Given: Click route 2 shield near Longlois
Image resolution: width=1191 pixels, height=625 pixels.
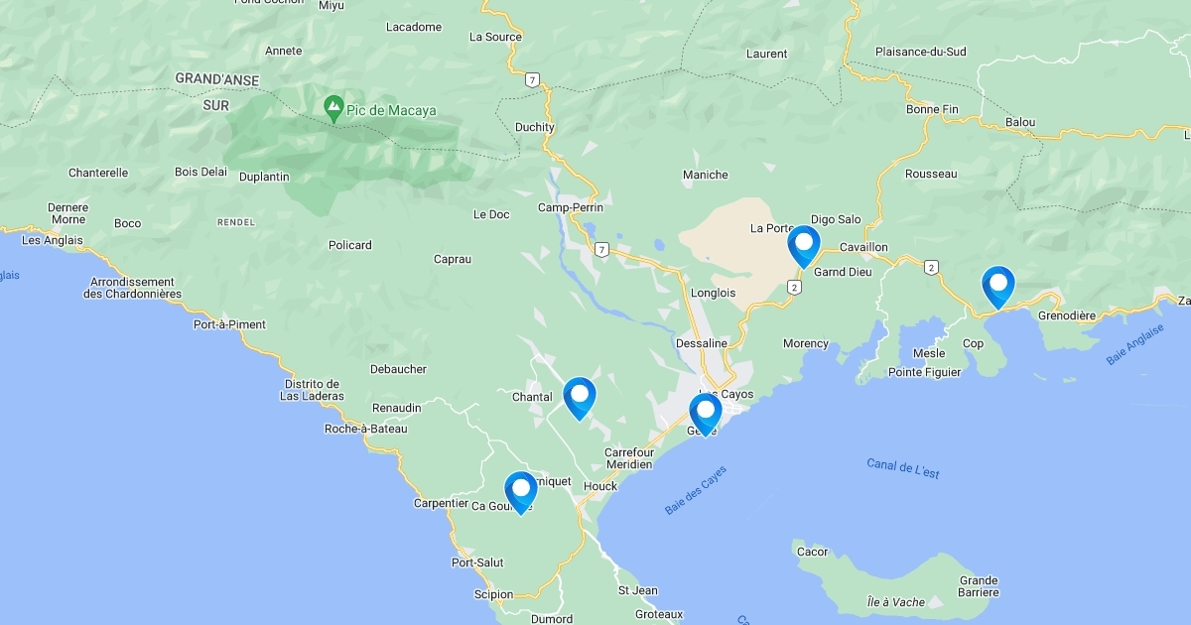Looking at the screenshot, I should coord(794,288).
